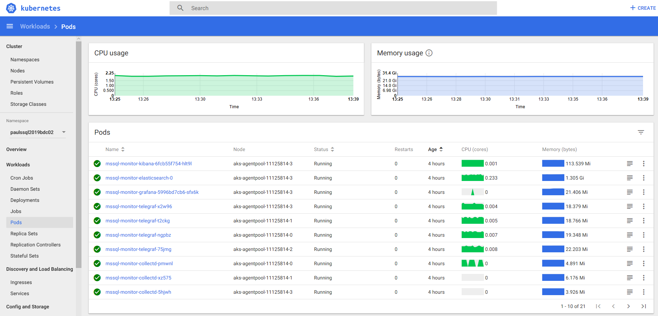
Task: Open actions menu for mssql-monitor-elasticsearch-0
Action: click(643, 178)
